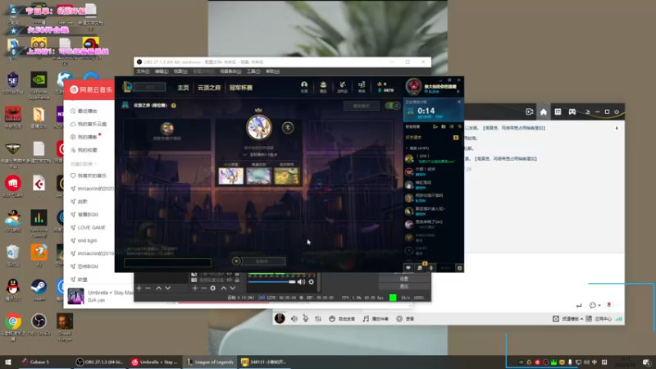Open the 编辑 menu in OBS

point(162,71)
